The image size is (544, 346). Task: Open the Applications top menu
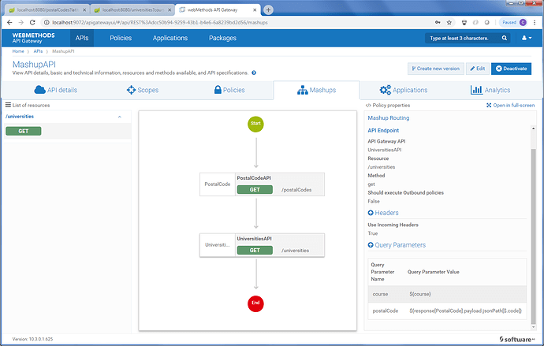(170, 38)
